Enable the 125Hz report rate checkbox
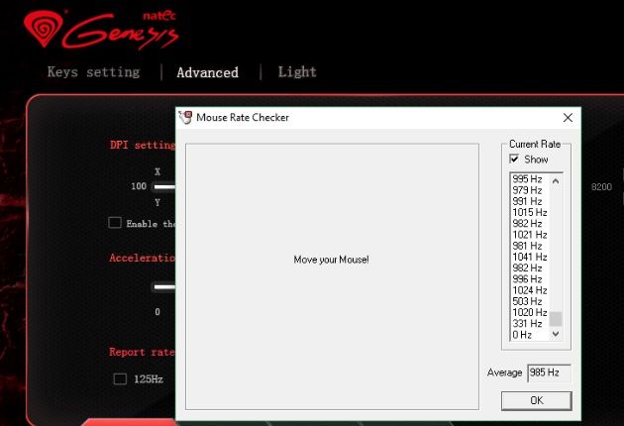The height and width of the screenshot is (426, 624). [120, 379]
